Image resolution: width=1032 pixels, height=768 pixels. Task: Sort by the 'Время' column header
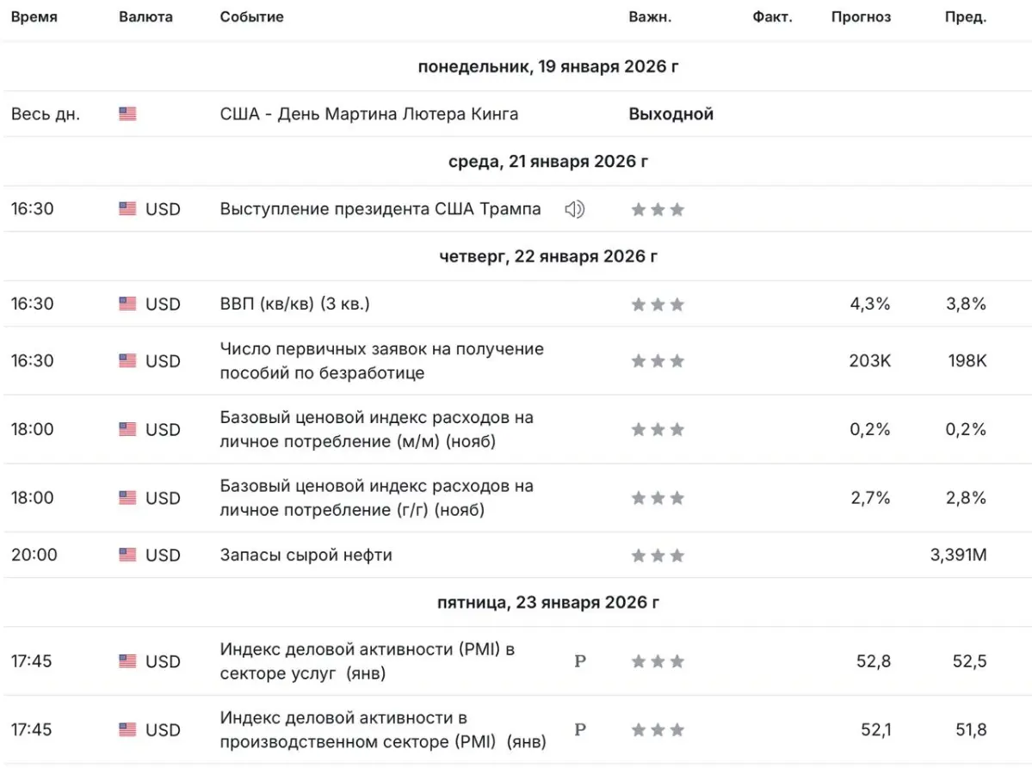(34, 17)
